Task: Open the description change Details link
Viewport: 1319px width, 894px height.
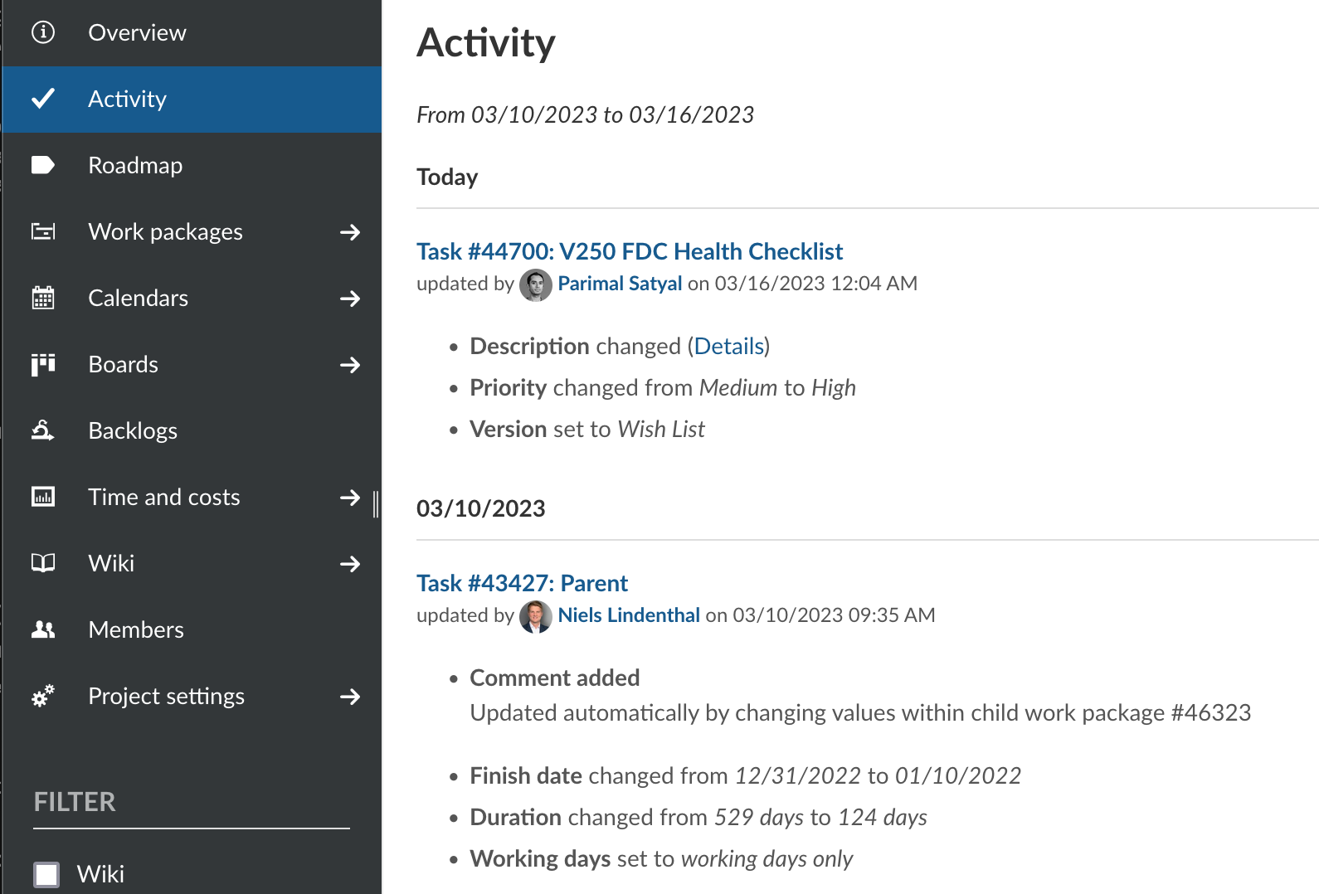Action: point(729,346)
